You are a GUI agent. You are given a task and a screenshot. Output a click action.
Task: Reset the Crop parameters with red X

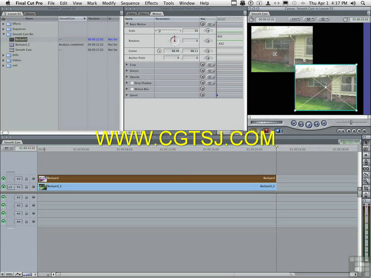[x=203, y=64]
